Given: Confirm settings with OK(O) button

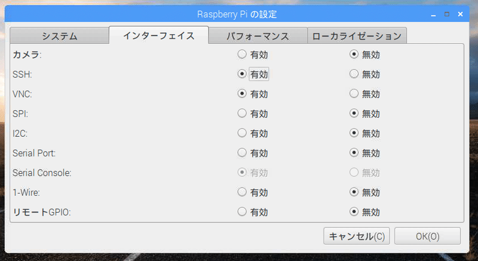Looking at the screenshot, I should click(427, 236).
